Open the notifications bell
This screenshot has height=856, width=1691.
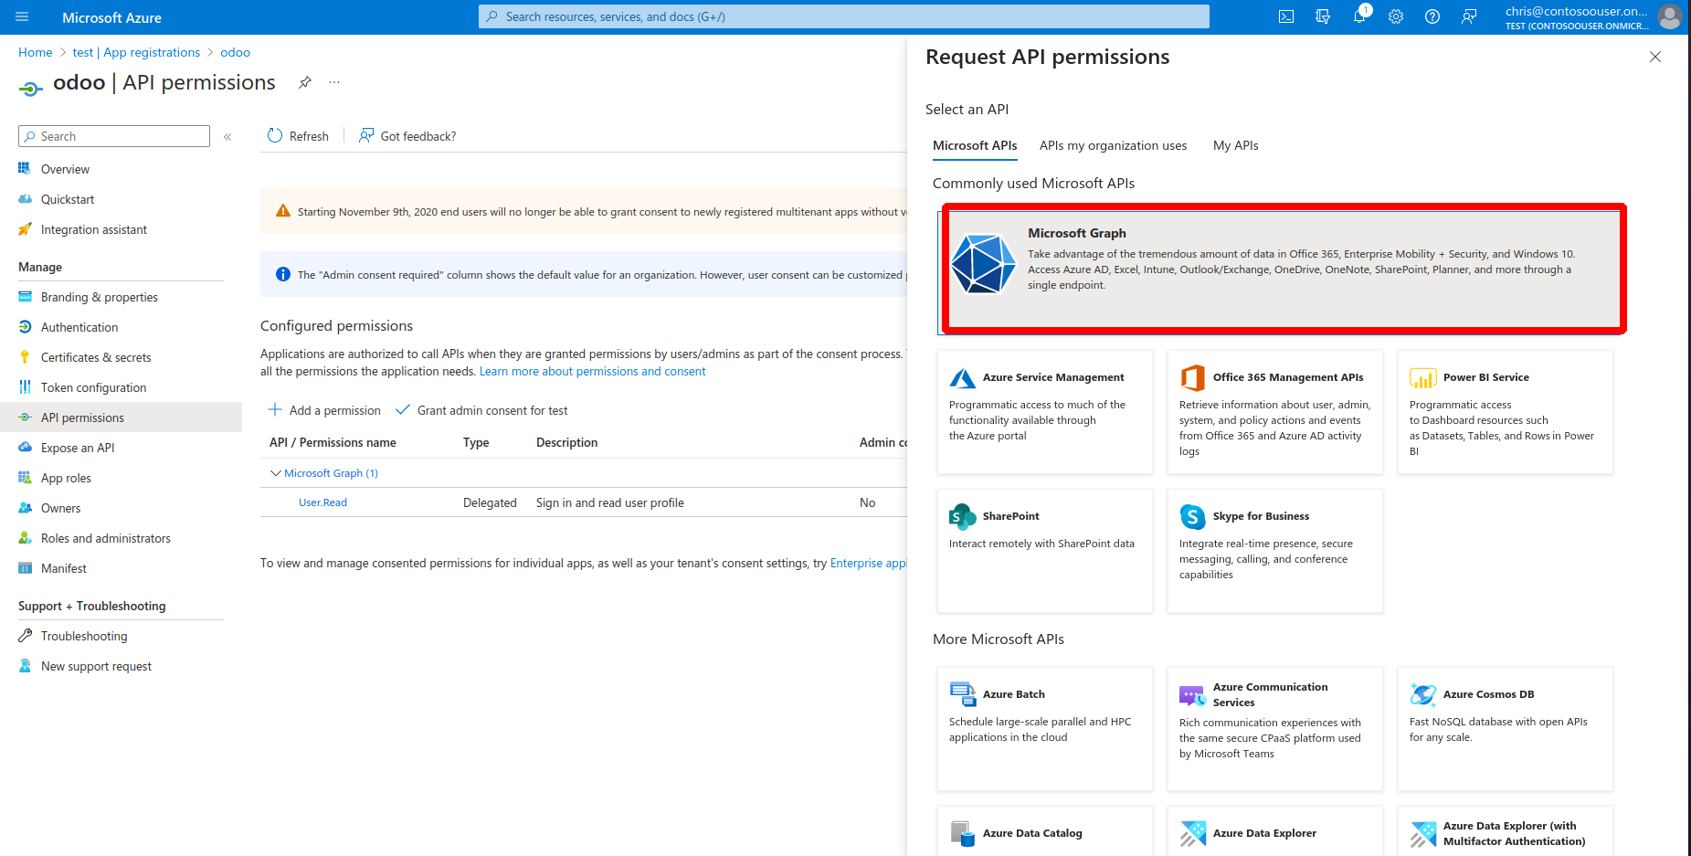tap(1359, 16)
